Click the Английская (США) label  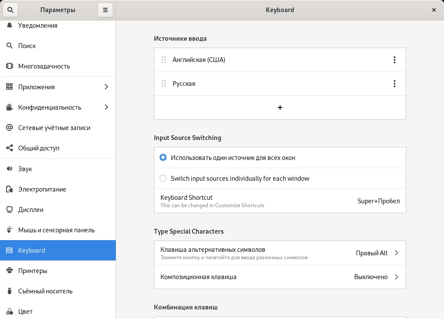(199, 60)
